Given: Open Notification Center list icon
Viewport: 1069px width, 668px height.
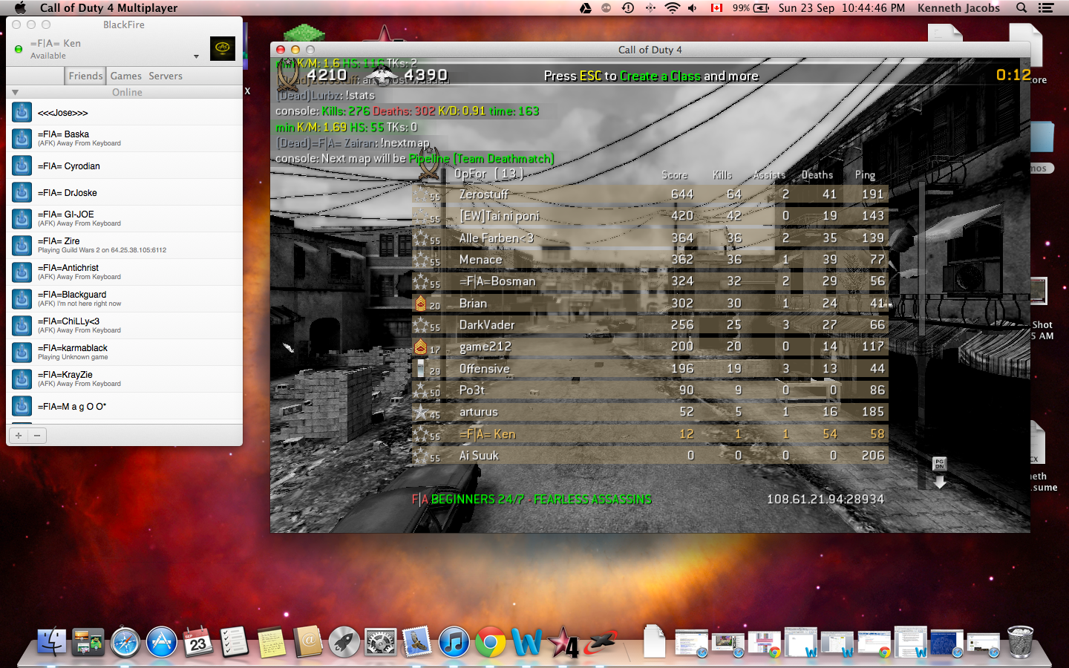Looking at the screenshot, I should pos(1046,8).
